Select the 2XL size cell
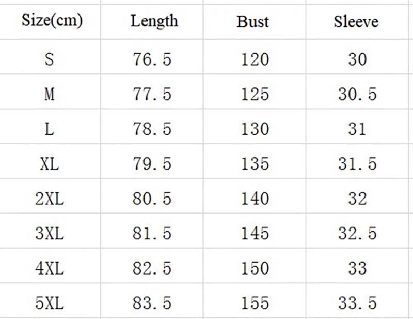413x319 pixels. (50, 199)
